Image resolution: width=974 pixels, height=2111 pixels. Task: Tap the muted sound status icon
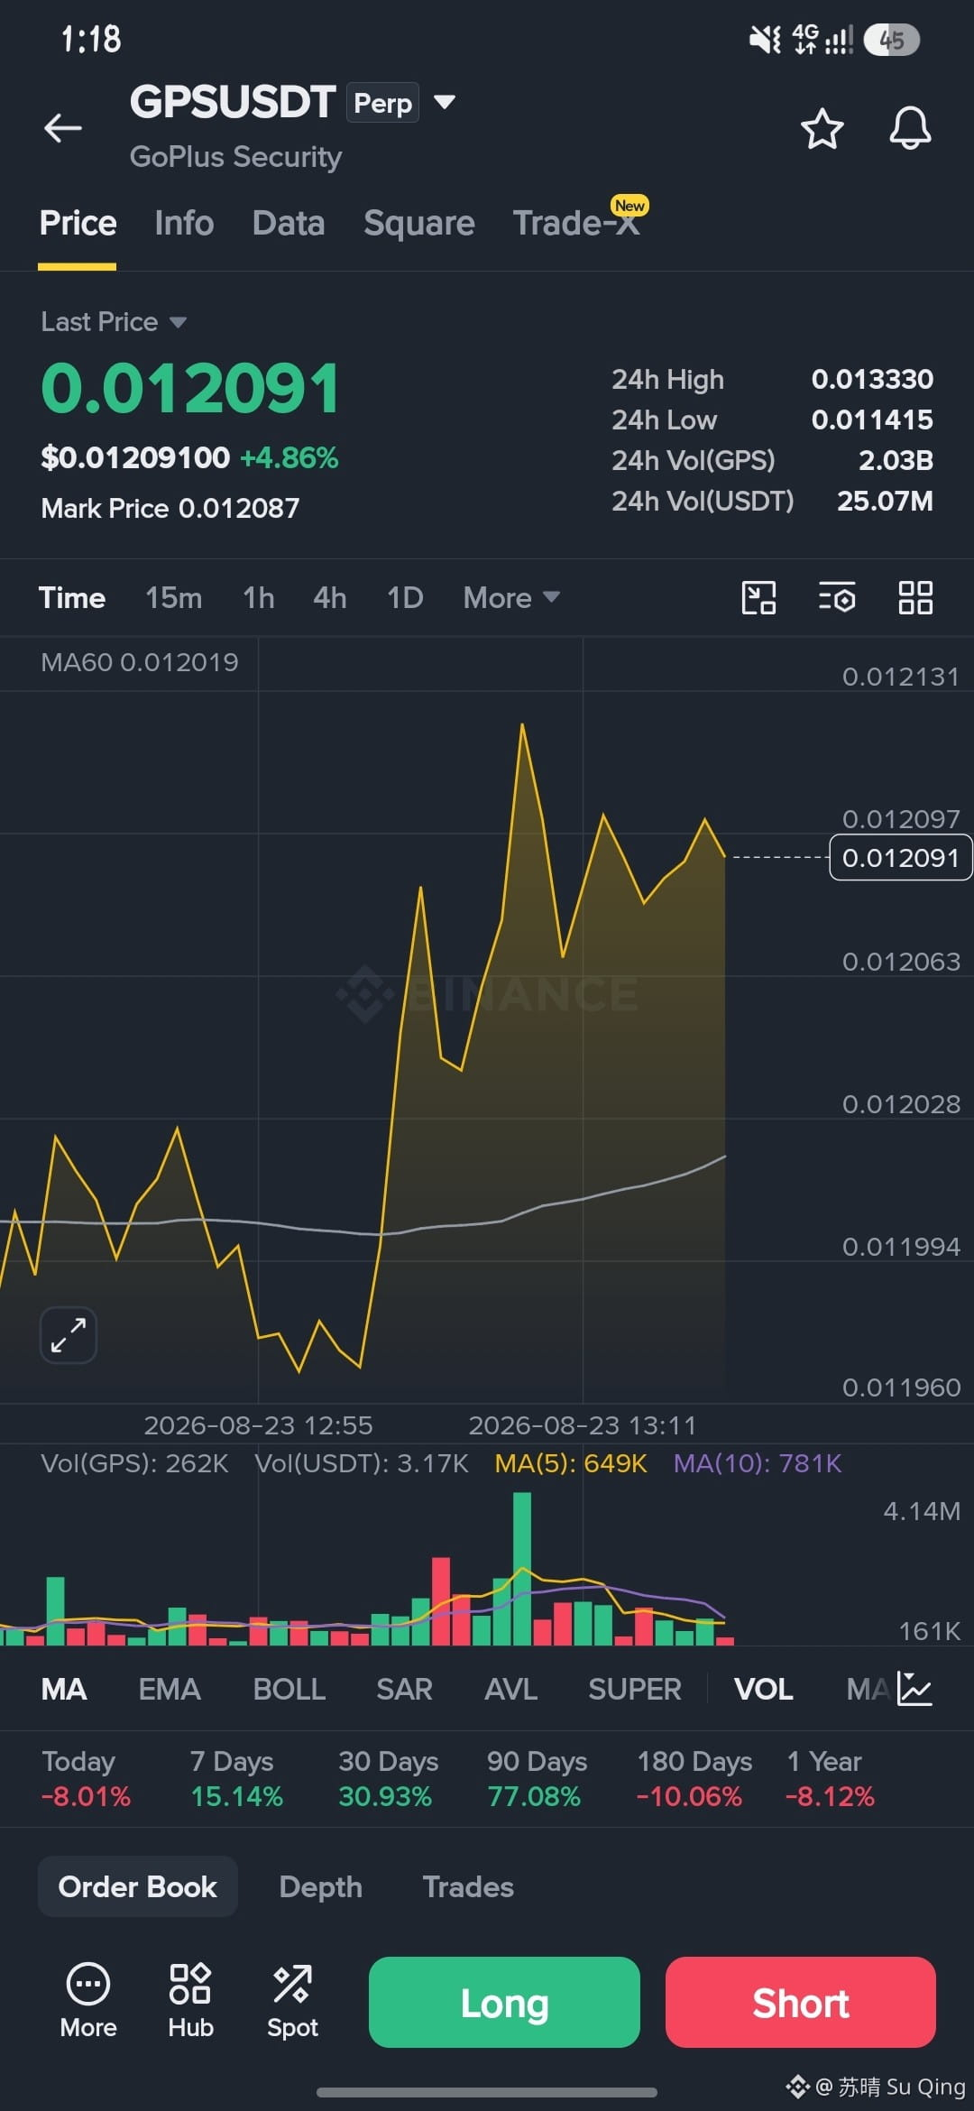pos(765,39)
